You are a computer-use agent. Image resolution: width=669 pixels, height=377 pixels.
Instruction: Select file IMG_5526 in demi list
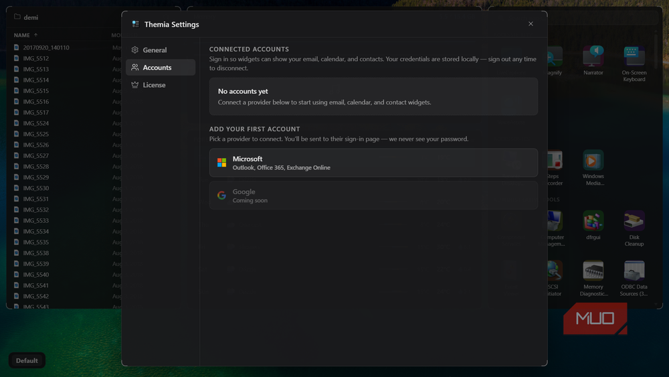[x=36, y=145]
